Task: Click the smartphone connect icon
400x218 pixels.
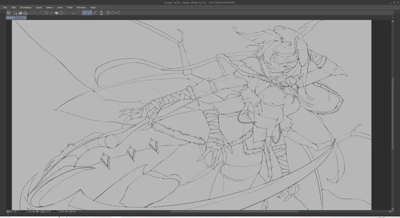Action: pos(102,13)
